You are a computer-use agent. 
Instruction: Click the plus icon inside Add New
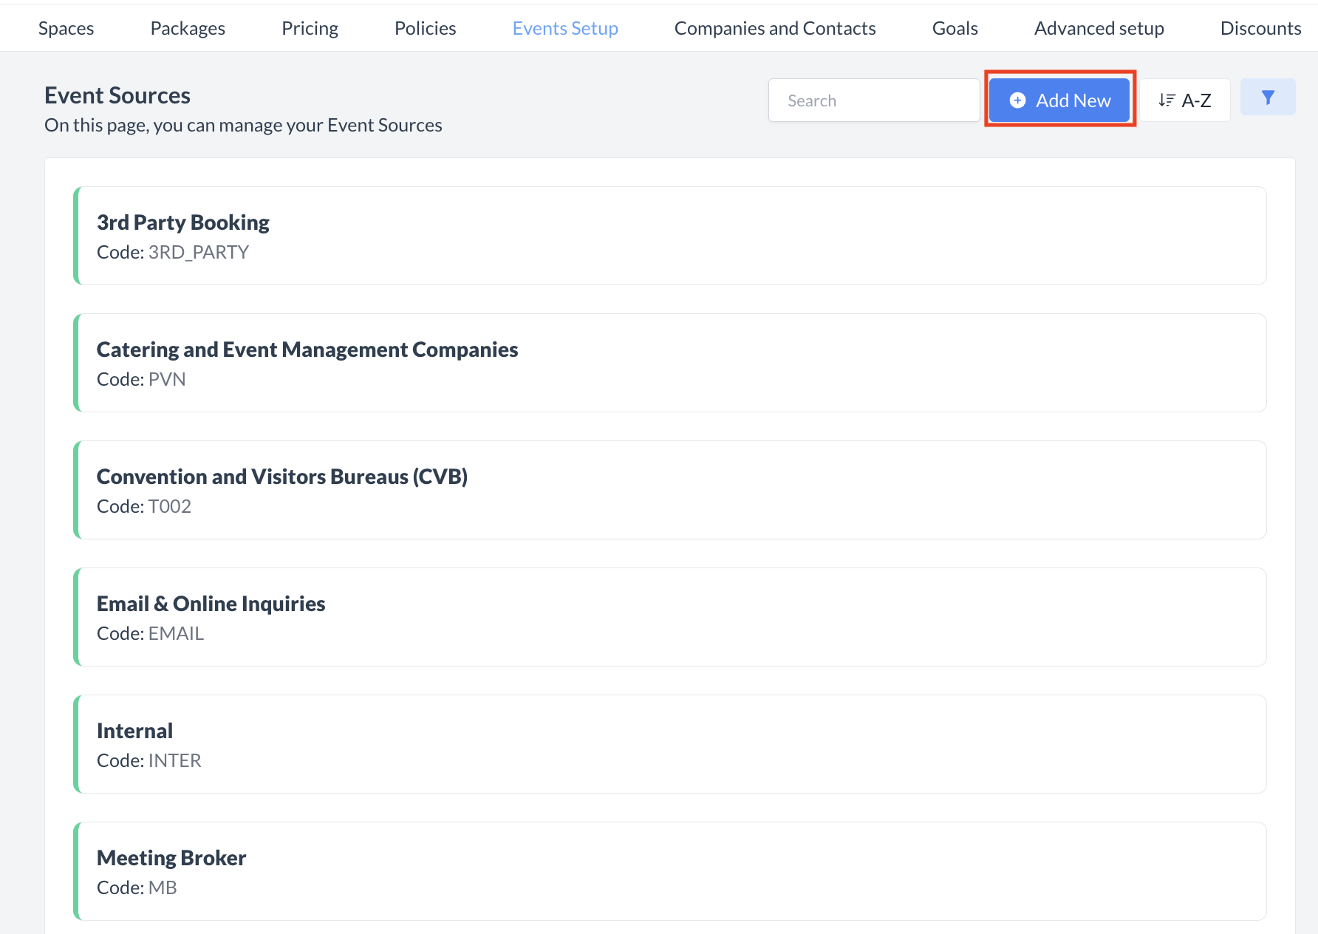[x=1018, y=100]
